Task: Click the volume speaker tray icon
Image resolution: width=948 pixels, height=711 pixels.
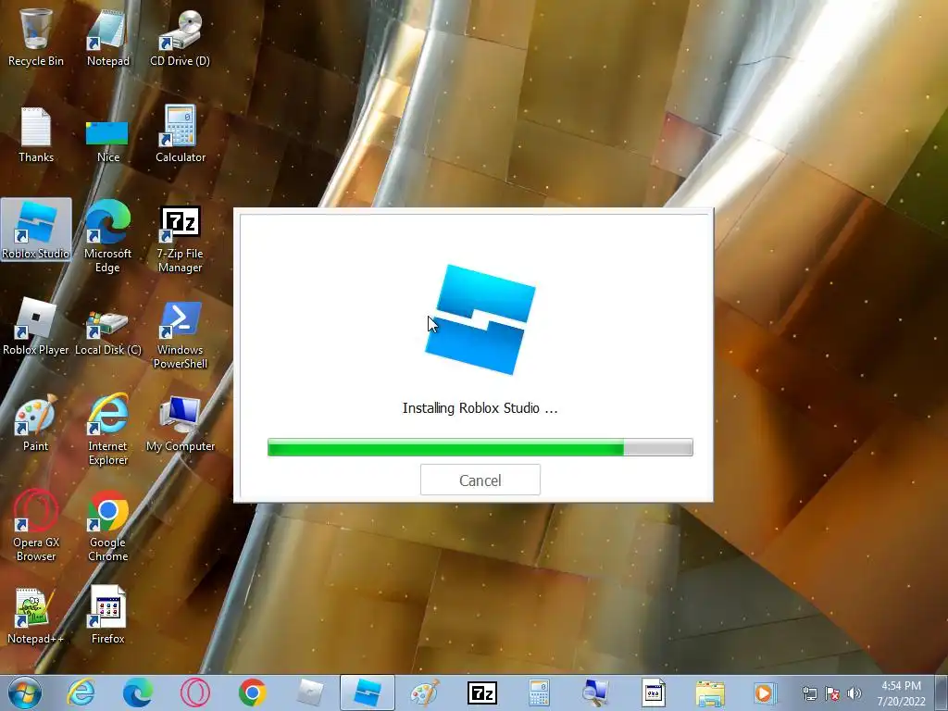Action: [854, 693]
